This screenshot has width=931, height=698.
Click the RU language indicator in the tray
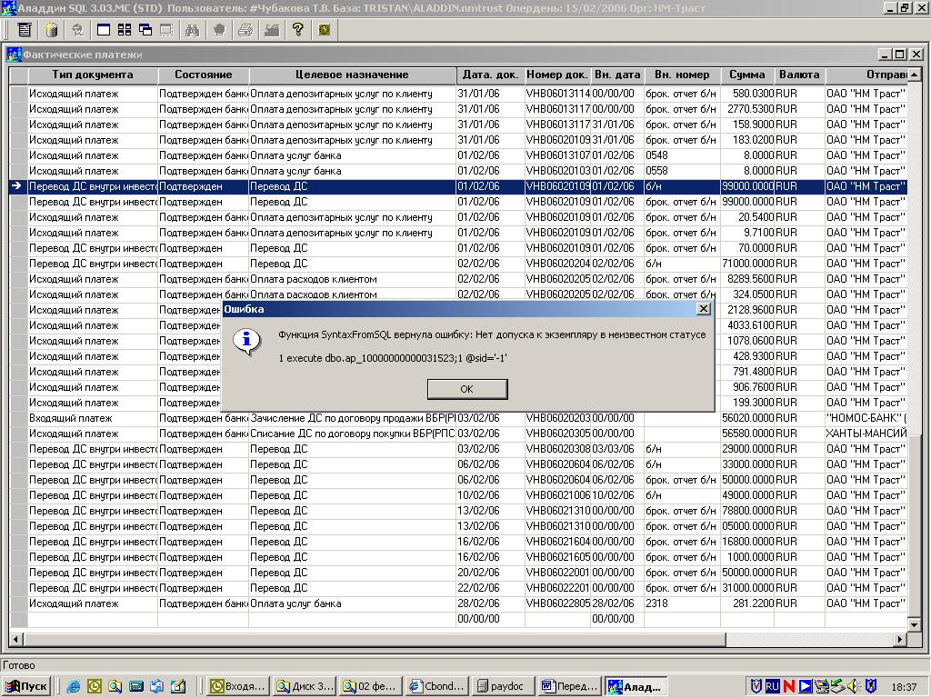[x=773, y=686]
